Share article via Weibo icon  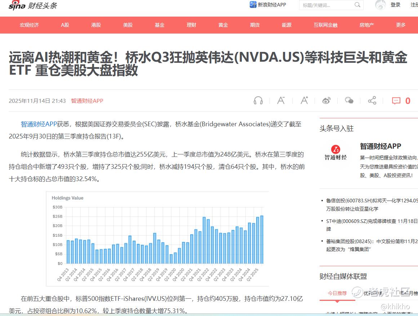326,101
